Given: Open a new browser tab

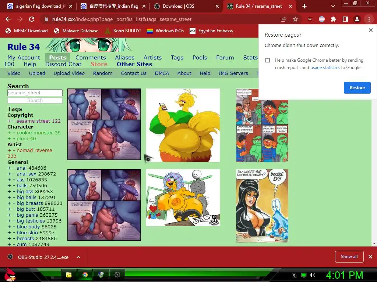Looking at the screenshot, I should pyautogui.click(x=304, y=6).
